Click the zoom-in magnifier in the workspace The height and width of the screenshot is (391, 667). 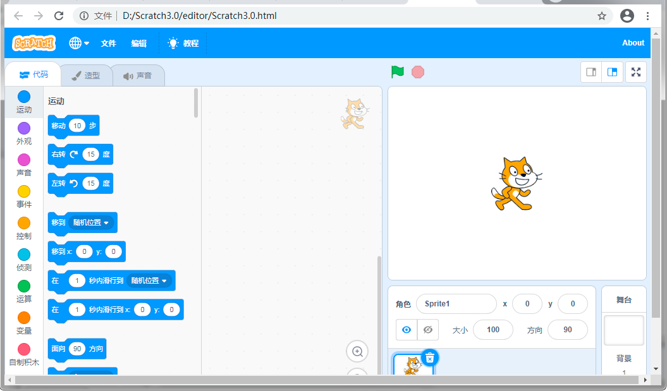pos(357,351)
